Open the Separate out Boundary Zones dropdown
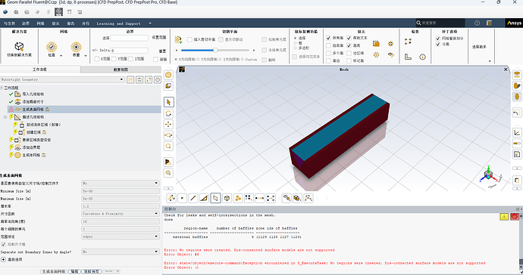The width and height of the screenshot is (523, 275). [x=121, y=252]
